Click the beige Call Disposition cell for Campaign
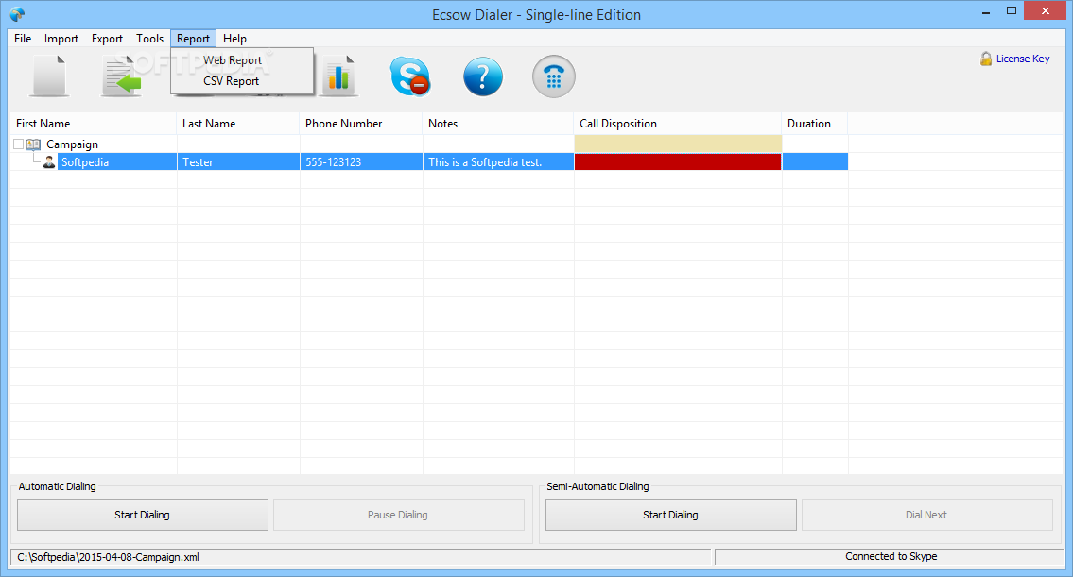1073x577 pixels. (678, 144)
